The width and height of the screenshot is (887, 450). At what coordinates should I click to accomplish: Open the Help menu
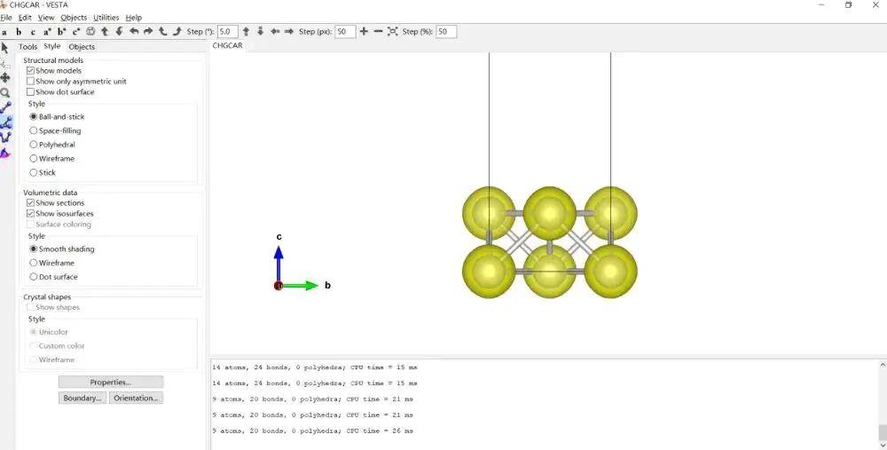click(134, 18)
